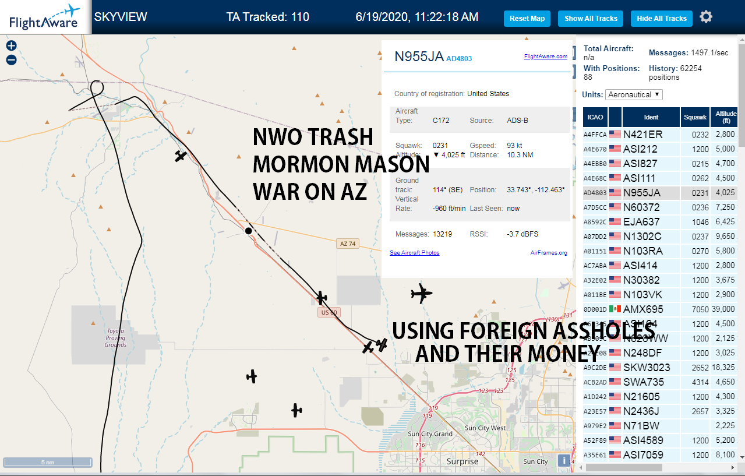Sort the table by Squawk column
Image resolution: width=745 pixels, height=476 pixels.
point(695,117)
